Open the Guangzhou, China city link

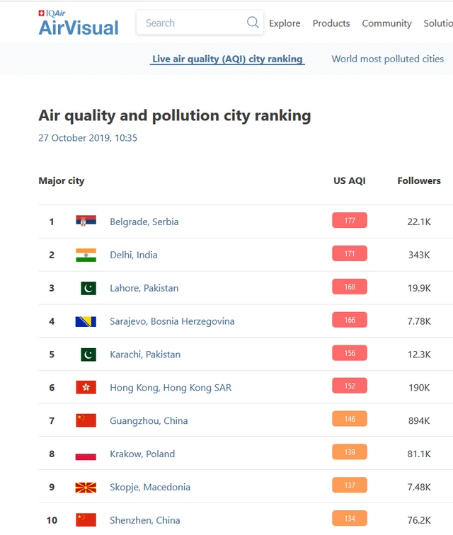149,421
